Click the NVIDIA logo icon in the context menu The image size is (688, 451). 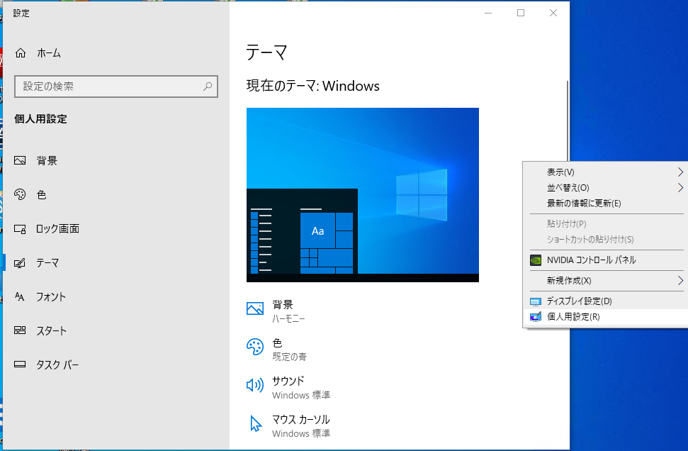(x=535, y=260)
